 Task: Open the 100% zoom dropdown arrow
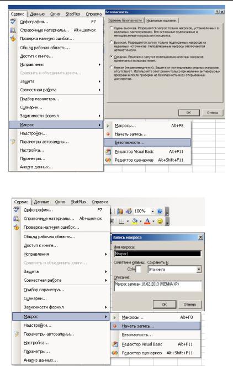pyautogui.click(x=152, y=212)
